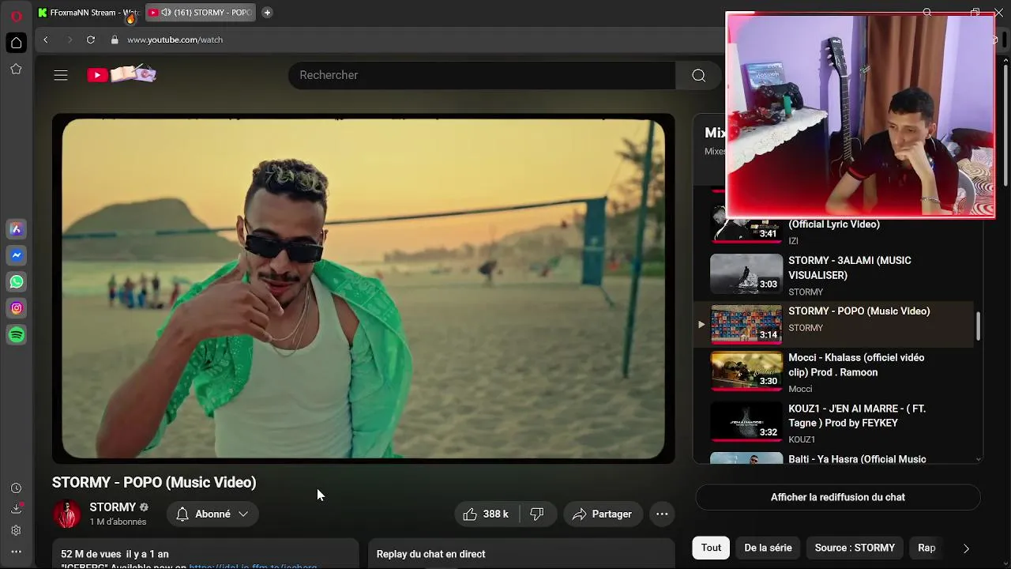
Task: Click the YouTube search magnifier button
Action: [x=698, y=75]
